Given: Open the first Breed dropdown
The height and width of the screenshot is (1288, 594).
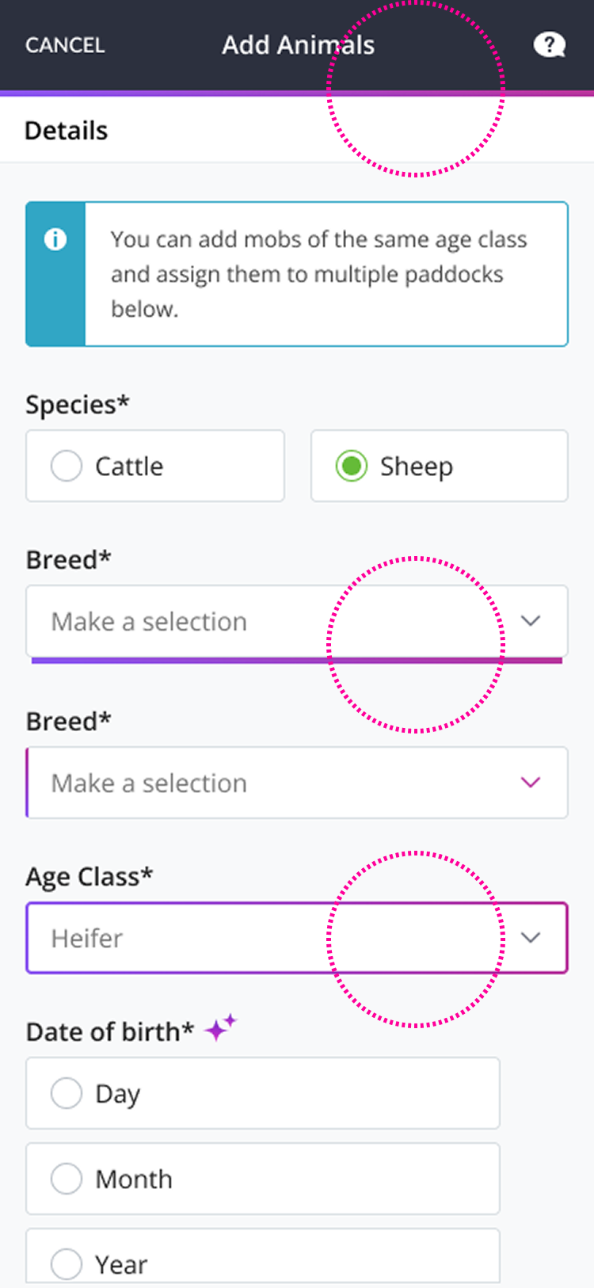Looking at the screenshot, I should pyautogui.click(x=297, y=621).
